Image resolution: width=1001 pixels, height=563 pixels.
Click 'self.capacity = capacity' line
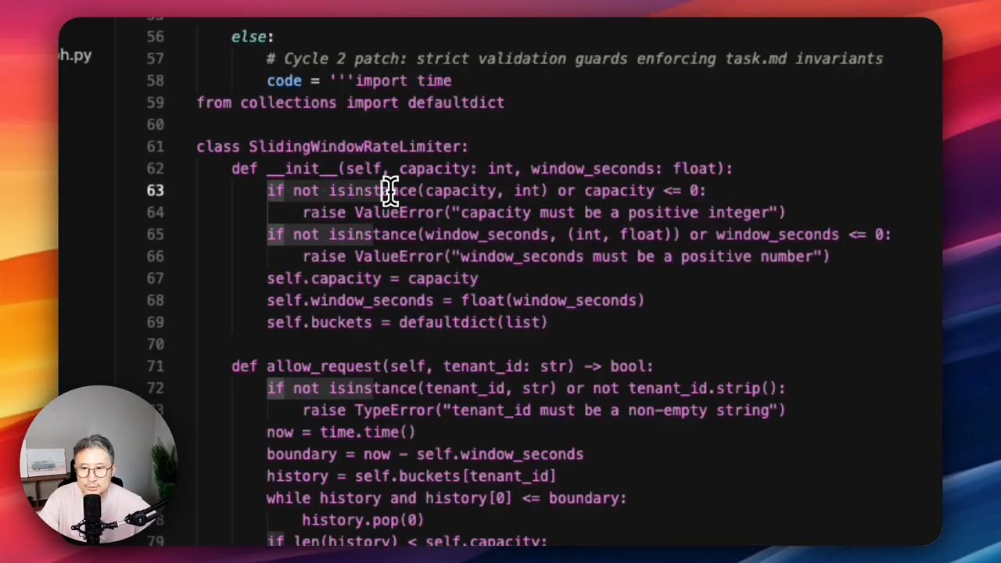372,278
